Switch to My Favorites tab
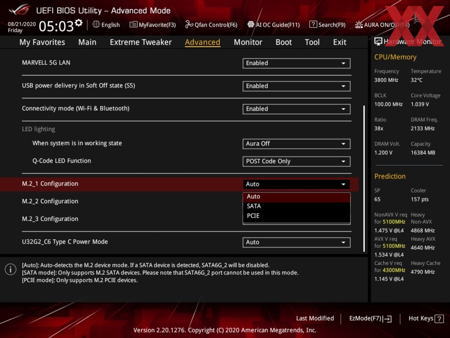450x338 pixels. (42, 42)
